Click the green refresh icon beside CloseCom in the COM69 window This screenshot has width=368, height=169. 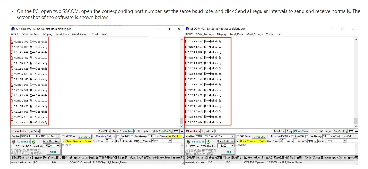[208, 142]
